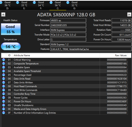Click the status orb for drive G:
132x127 pixels.
(68, 3)
